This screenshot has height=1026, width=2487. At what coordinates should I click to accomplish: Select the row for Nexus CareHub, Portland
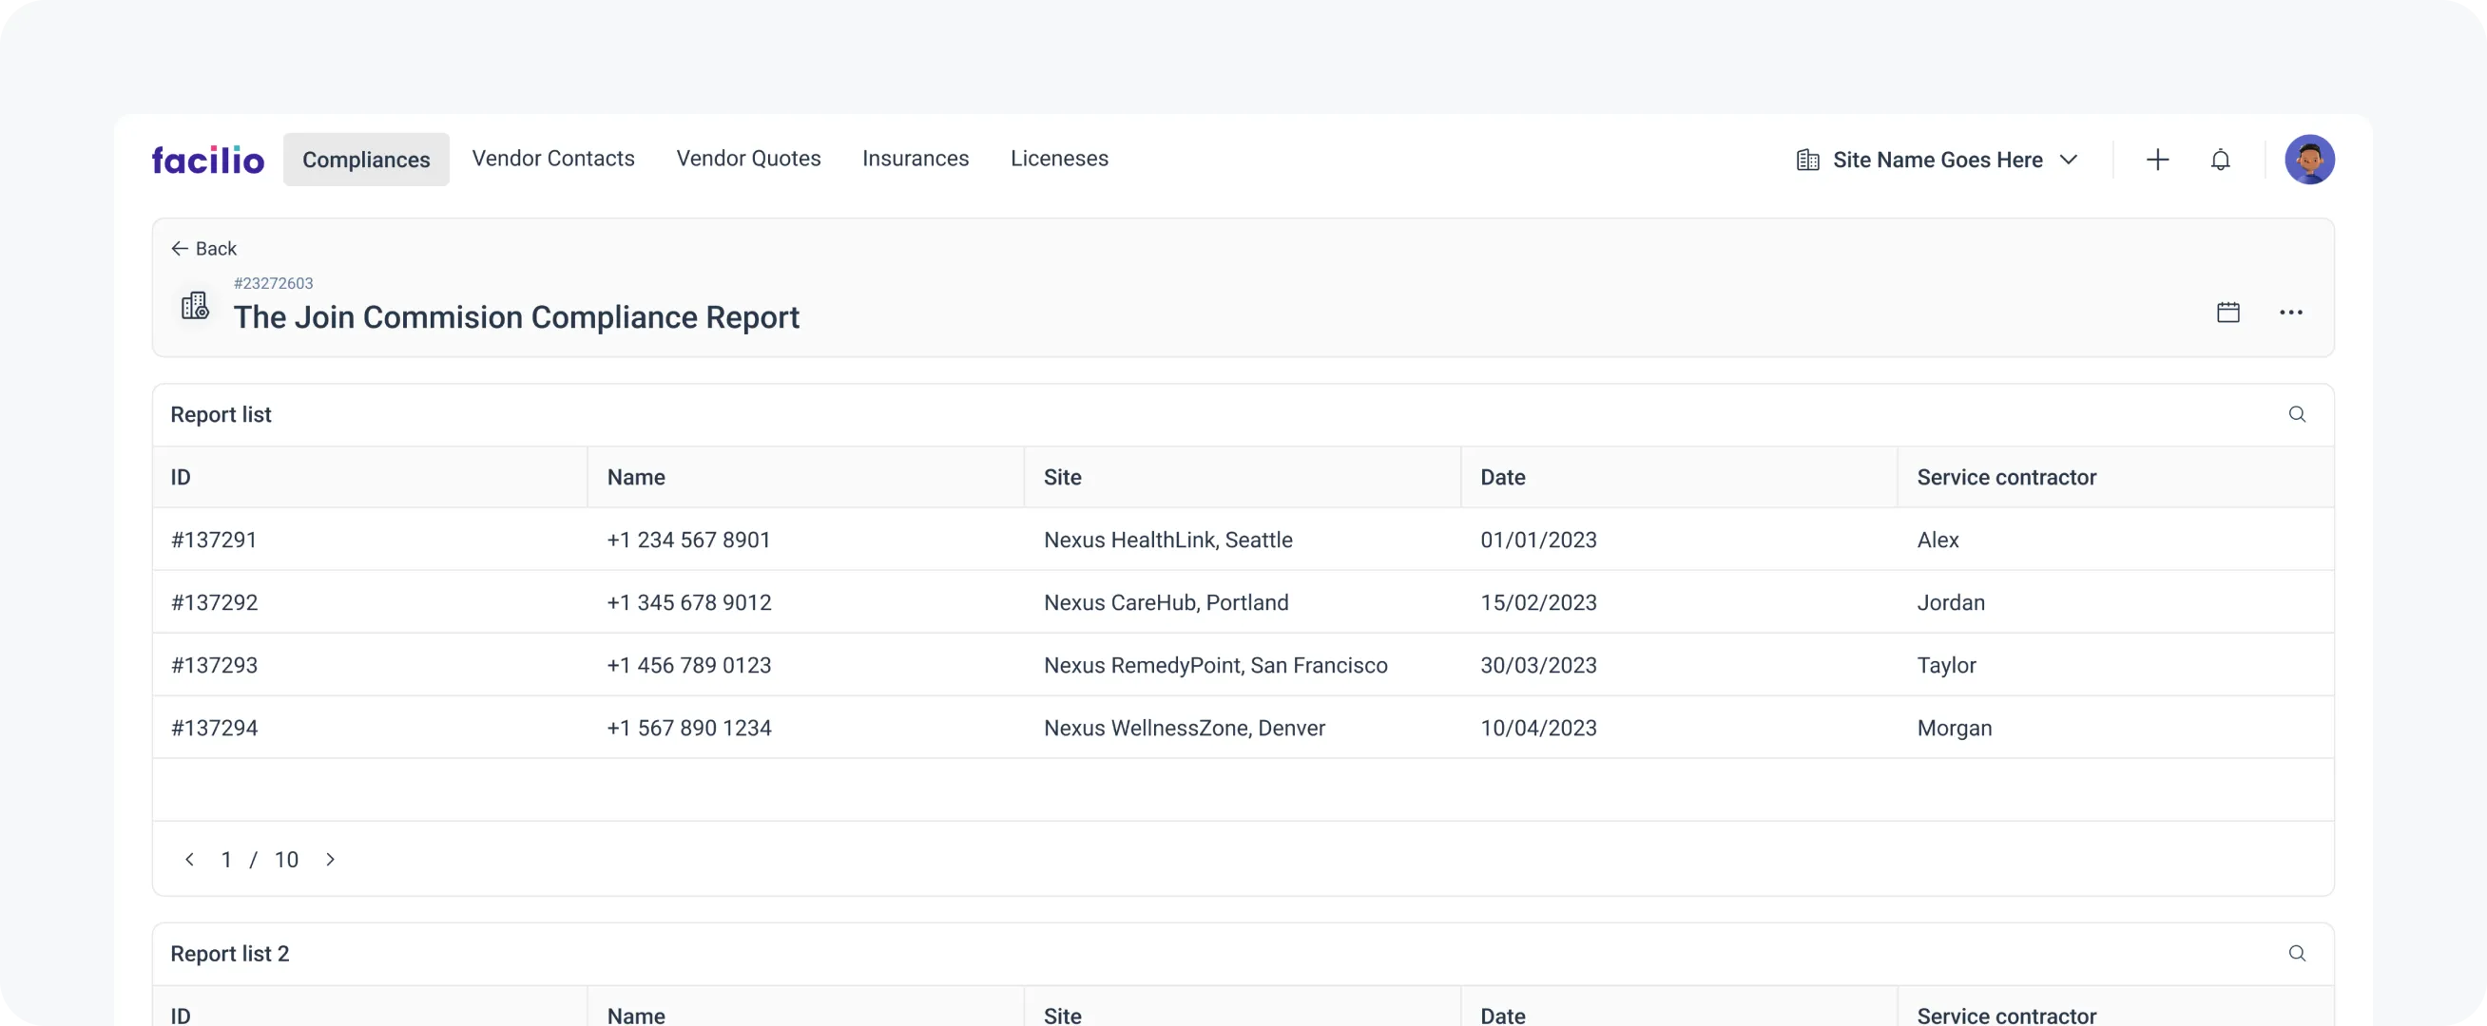1166,602
